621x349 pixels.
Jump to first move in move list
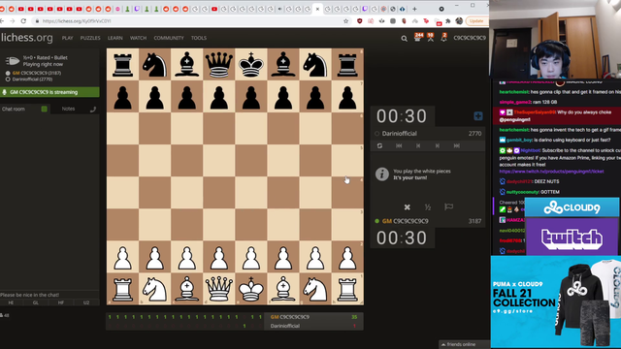tap(399, 145)
